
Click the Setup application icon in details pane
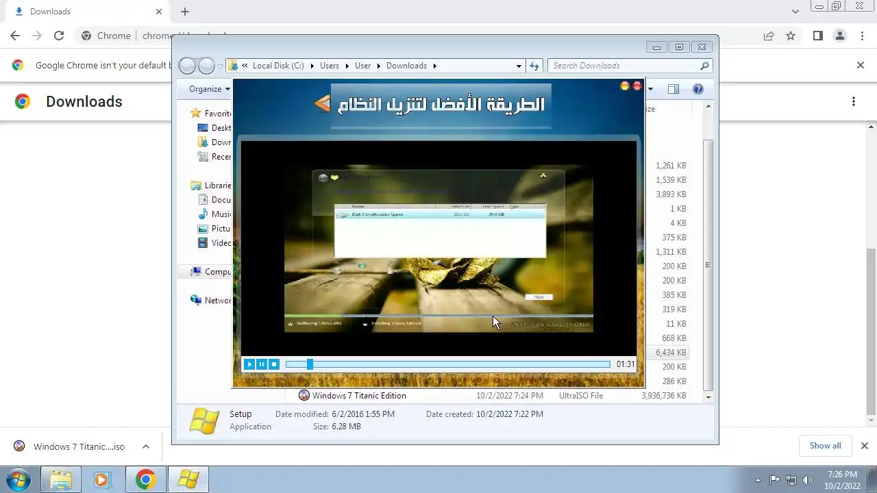point(204,420)
